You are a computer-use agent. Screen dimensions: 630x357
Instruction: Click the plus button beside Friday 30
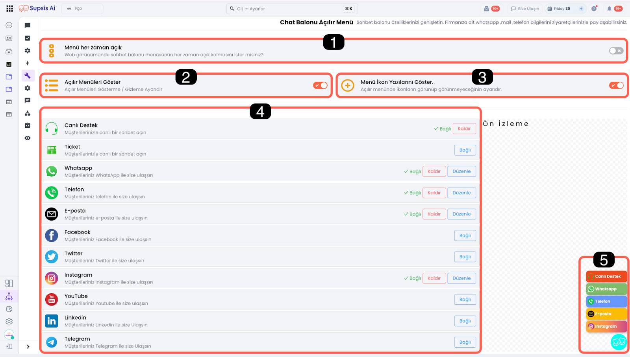[x=581, y=9]
